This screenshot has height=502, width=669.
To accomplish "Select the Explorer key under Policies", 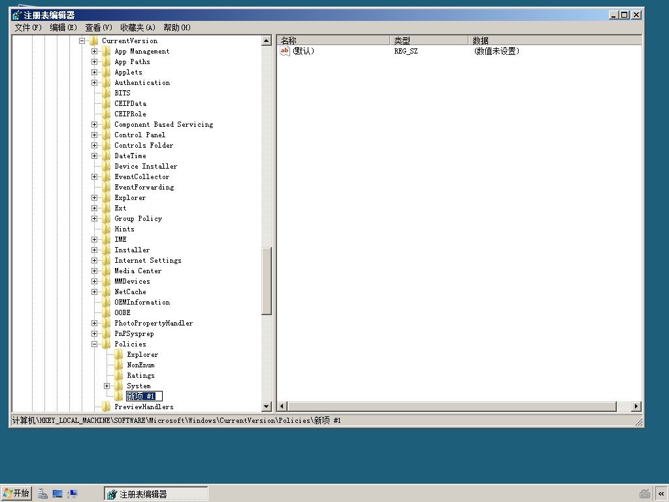I will 142,355.
